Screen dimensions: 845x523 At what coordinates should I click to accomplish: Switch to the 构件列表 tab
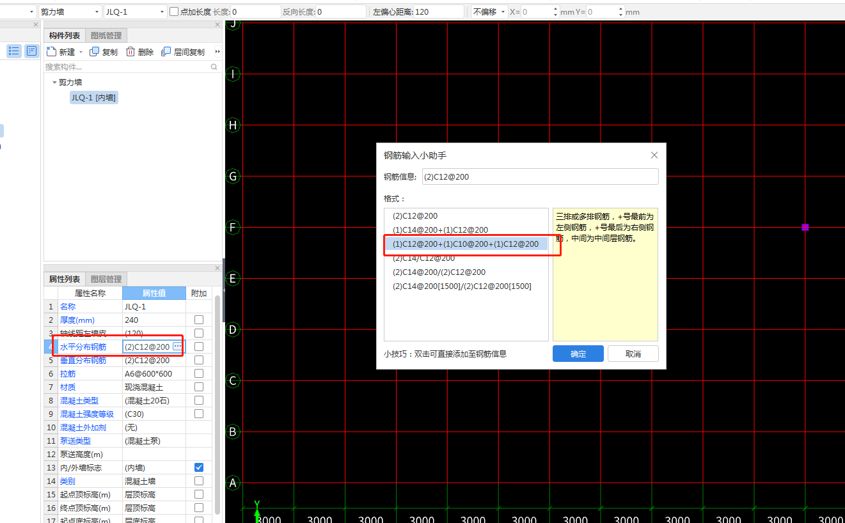(65, 35)
